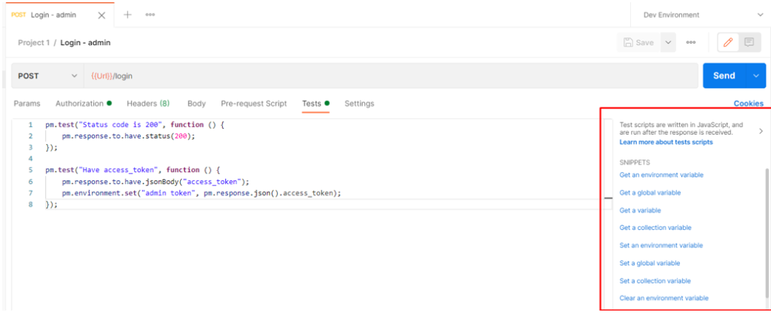Open the comments icon panel
771x315 pixels.
pyautogui.click(x=748, y=43)
